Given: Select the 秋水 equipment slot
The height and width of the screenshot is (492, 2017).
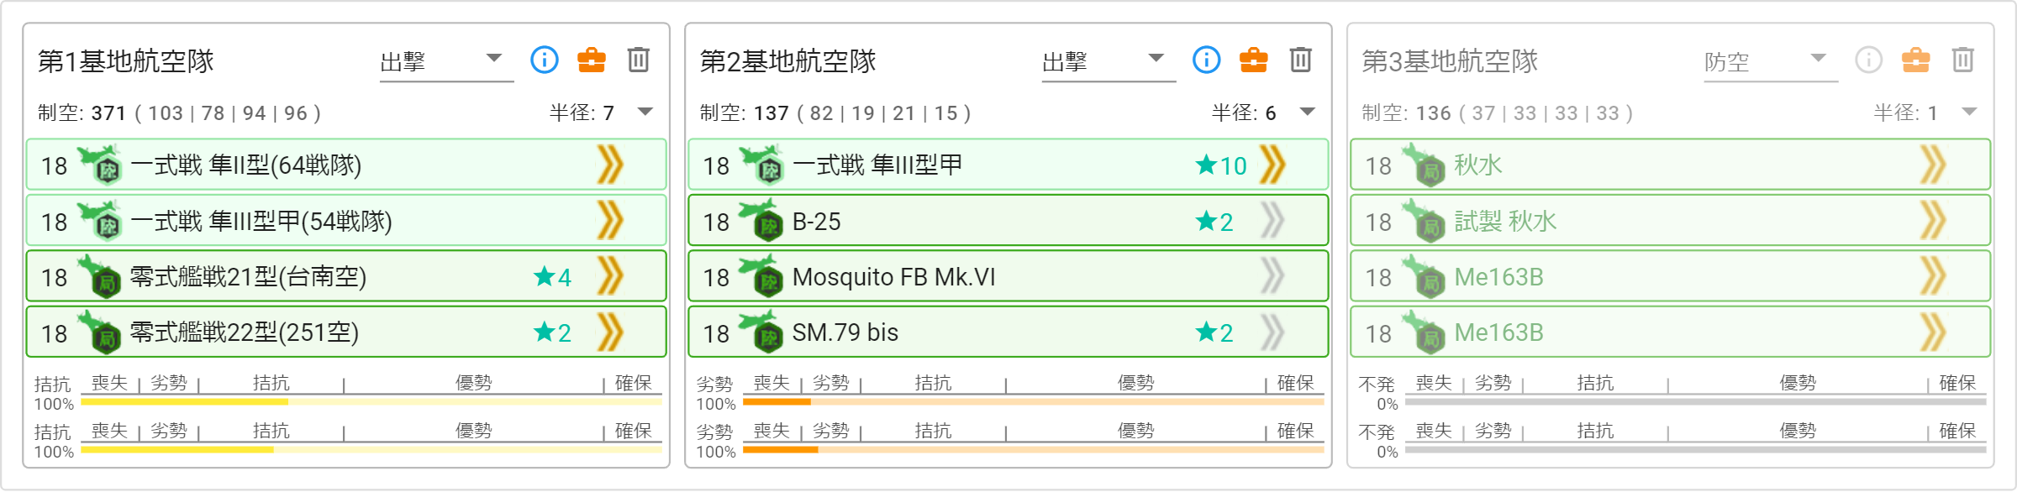Looking at the screenshot, I should (x=1671, y=165).
